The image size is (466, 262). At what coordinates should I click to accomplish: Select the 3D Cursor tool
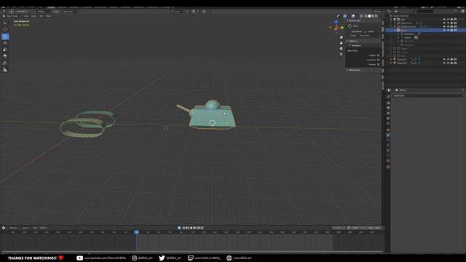tap(5, 29)
